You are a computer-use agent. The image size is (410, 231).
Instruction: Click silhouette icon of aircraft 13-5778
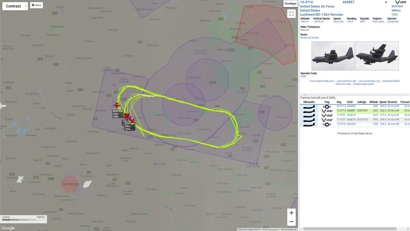point(309,124)
